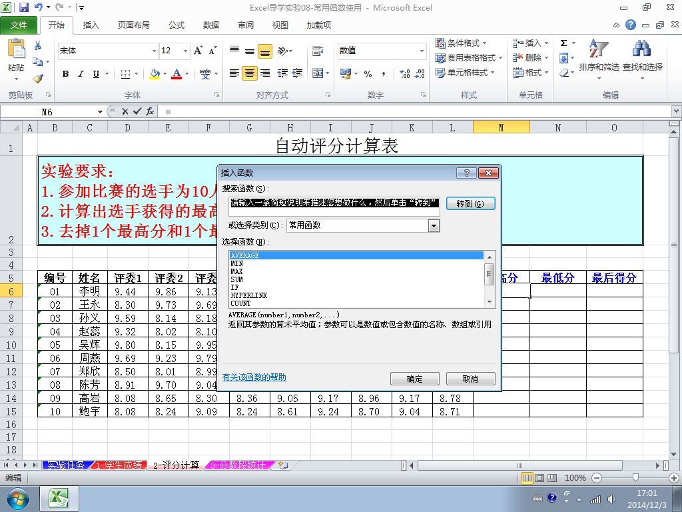Viewport: 682px width, 512px height.
Task: Toggle Italic formatting
Action: click(81, 73)
